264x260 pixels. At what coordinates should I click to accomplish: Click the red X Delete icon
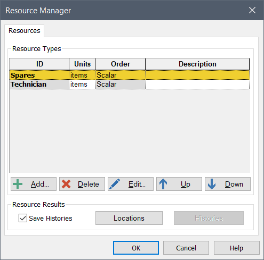coord(66,184)
